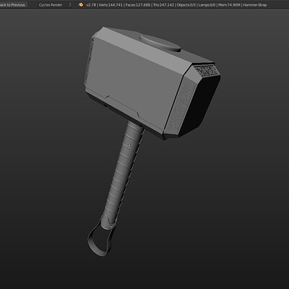Click the origin dot on the handle
Image resolution: width=289 pixels, height=289 pixels.
pos(129,145)
